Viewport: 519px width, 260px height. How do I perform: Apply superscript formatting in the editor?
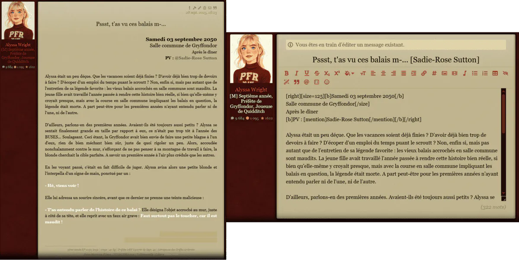[337, 73]
